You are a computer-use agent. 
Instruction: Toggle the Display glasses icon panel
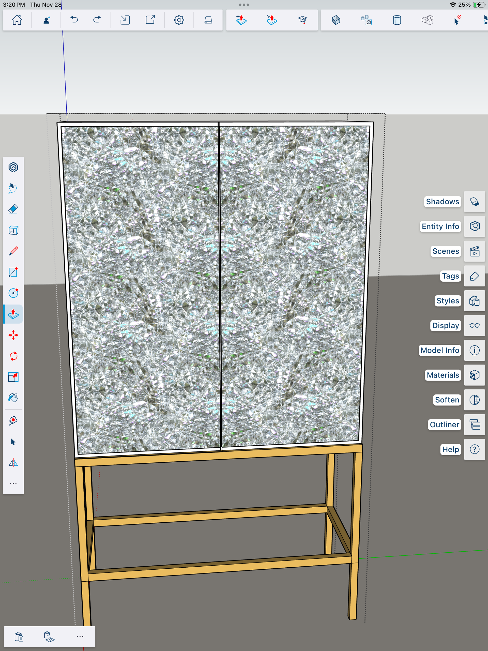474,325
